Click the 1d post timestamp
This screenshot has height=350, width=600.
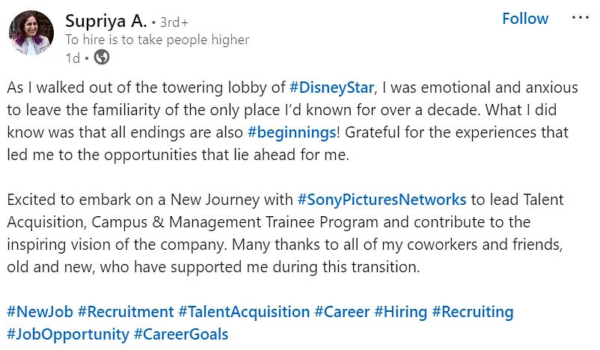pos(73,58)
